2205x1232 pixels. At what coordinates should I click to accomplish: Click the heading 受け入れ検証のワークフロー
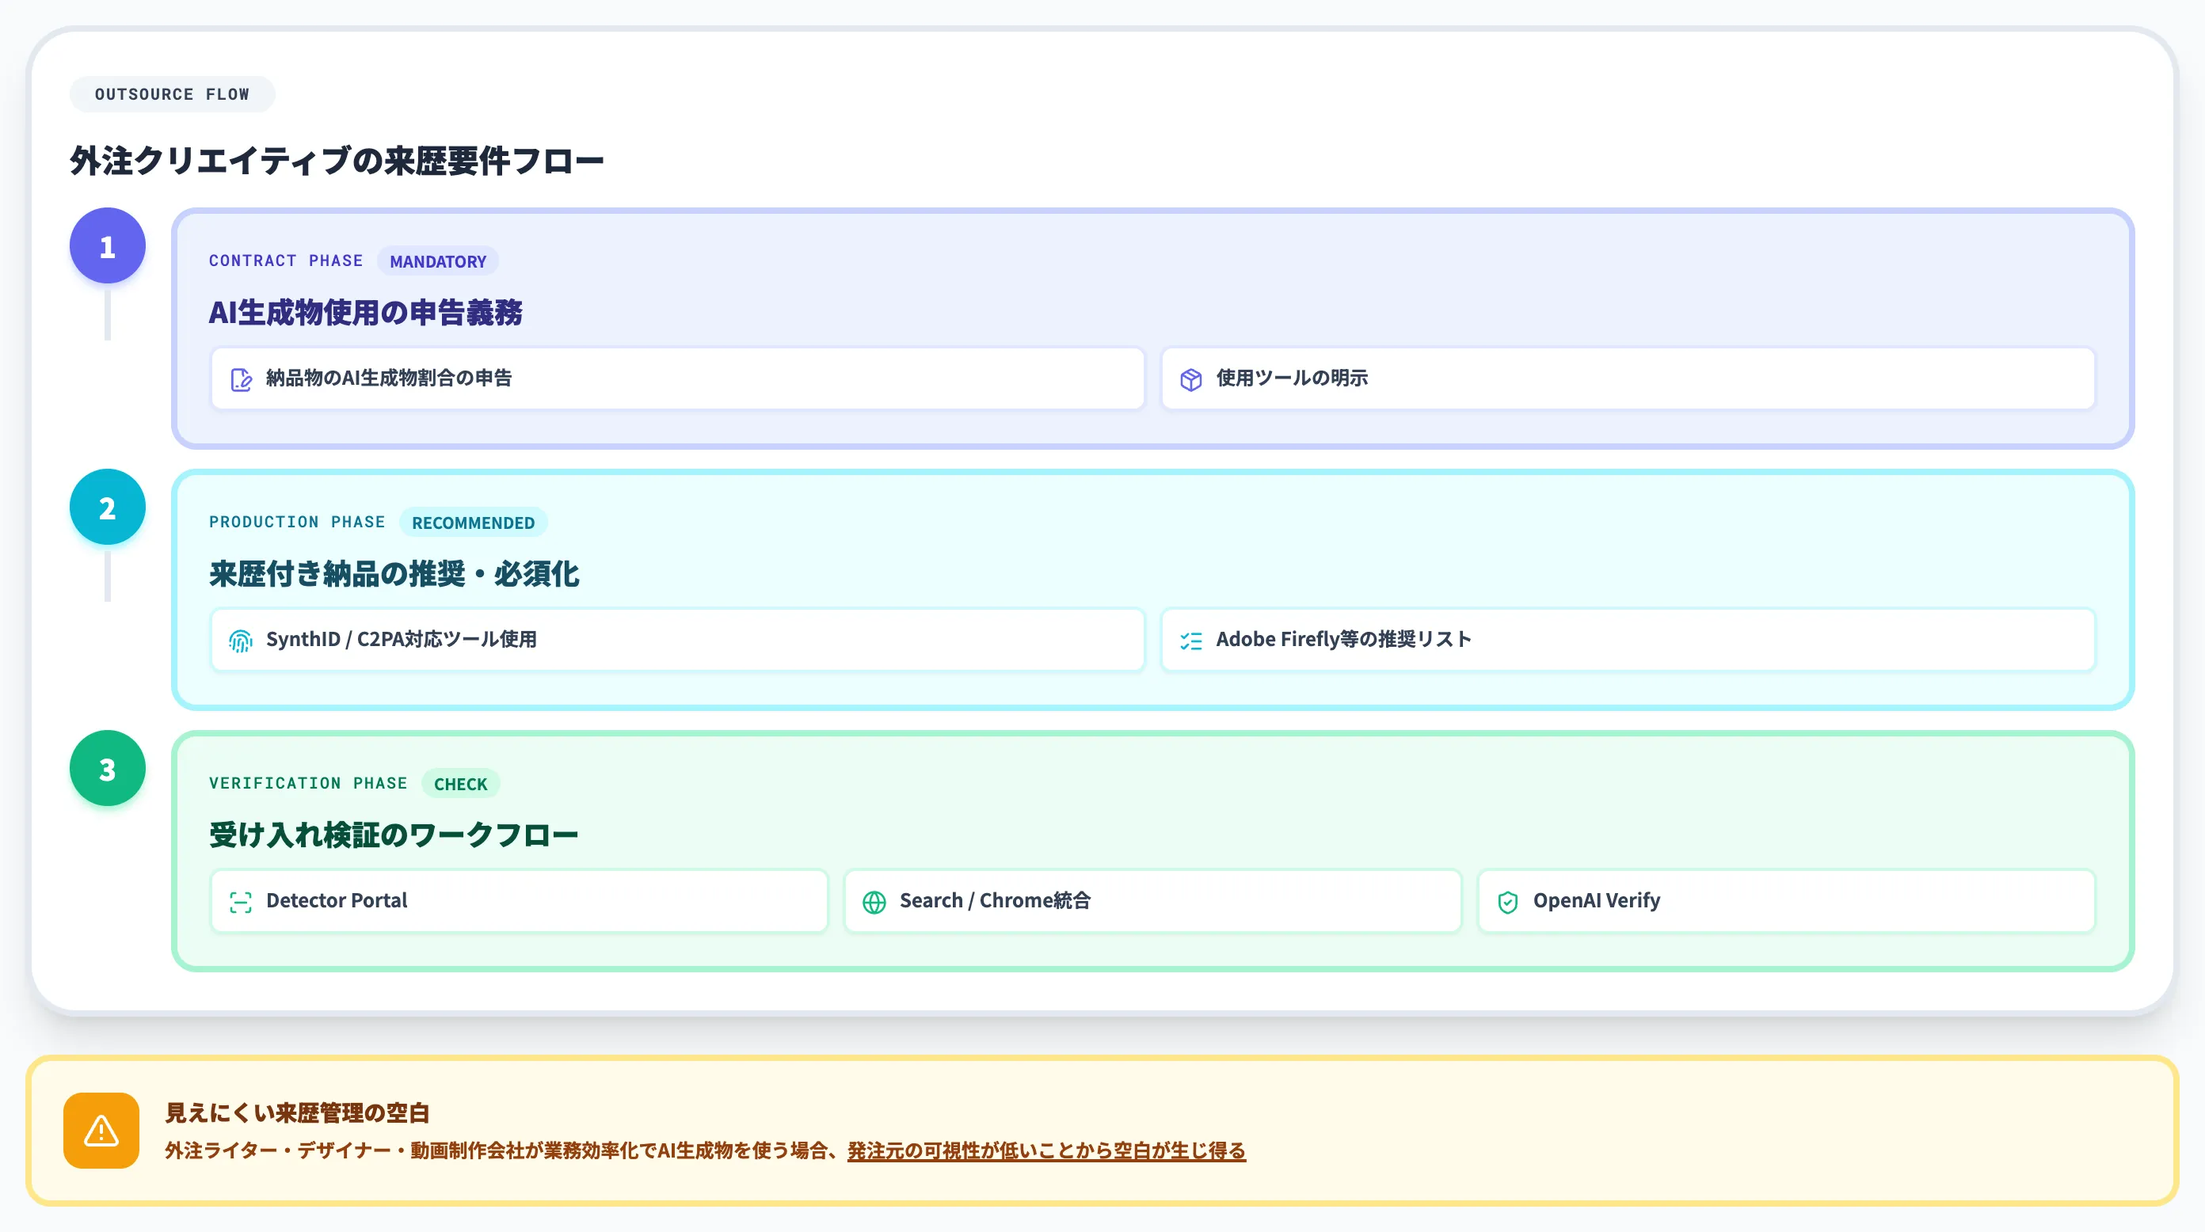point(394,835)
